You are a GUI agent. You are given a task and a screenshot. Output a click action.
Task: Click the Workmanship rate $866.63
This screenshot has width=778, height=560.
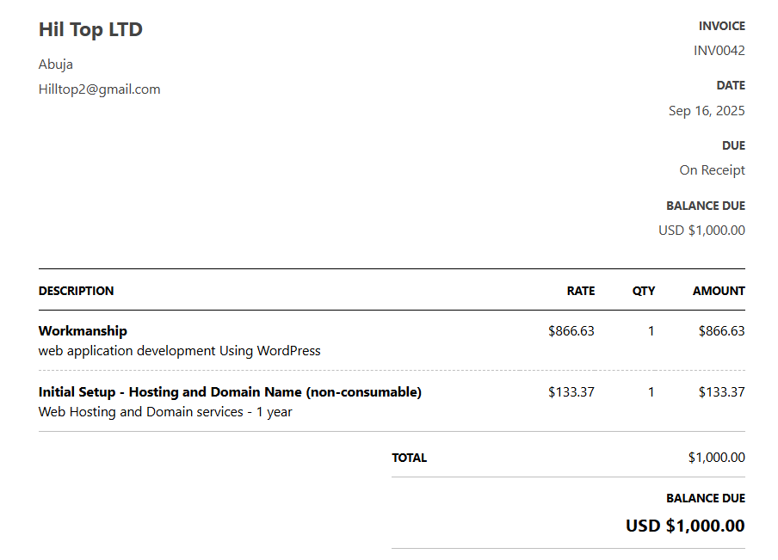(x=571, y=331)
